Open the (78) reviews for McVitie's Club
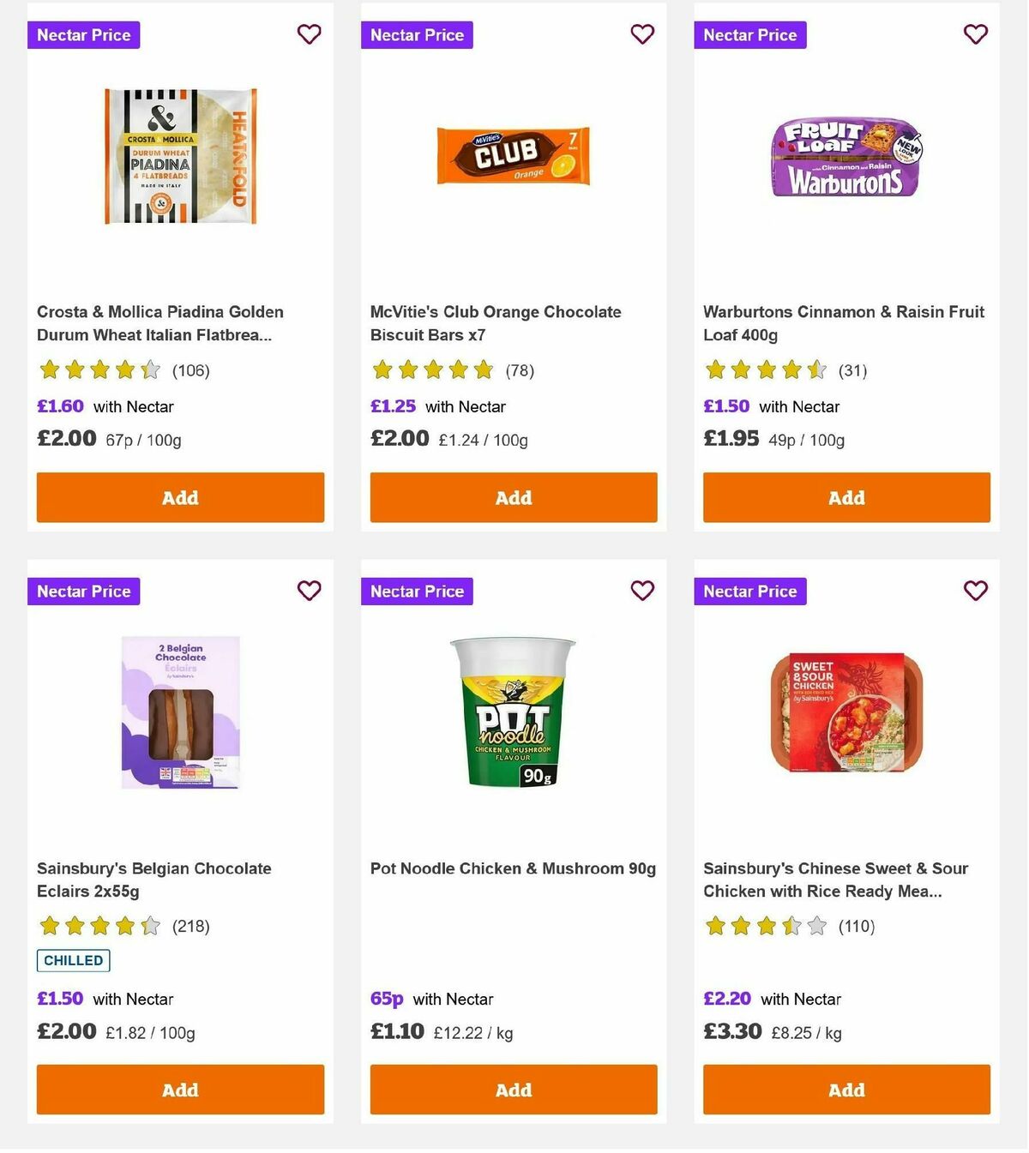Image resolution: width=1029 pixels, height=1153 pixels. 518,370
